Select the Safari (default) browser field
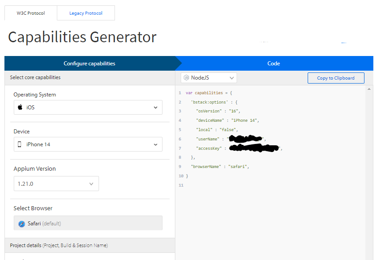The image size is (384, 260). point(88,224)
